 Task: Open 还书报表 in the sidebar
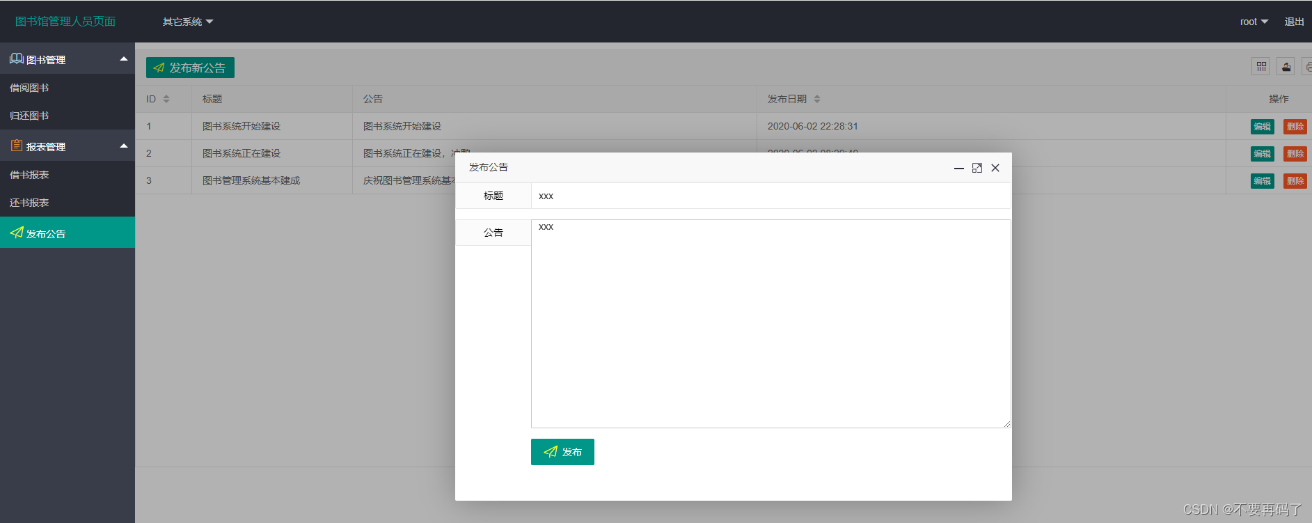(x=68, y=203)
